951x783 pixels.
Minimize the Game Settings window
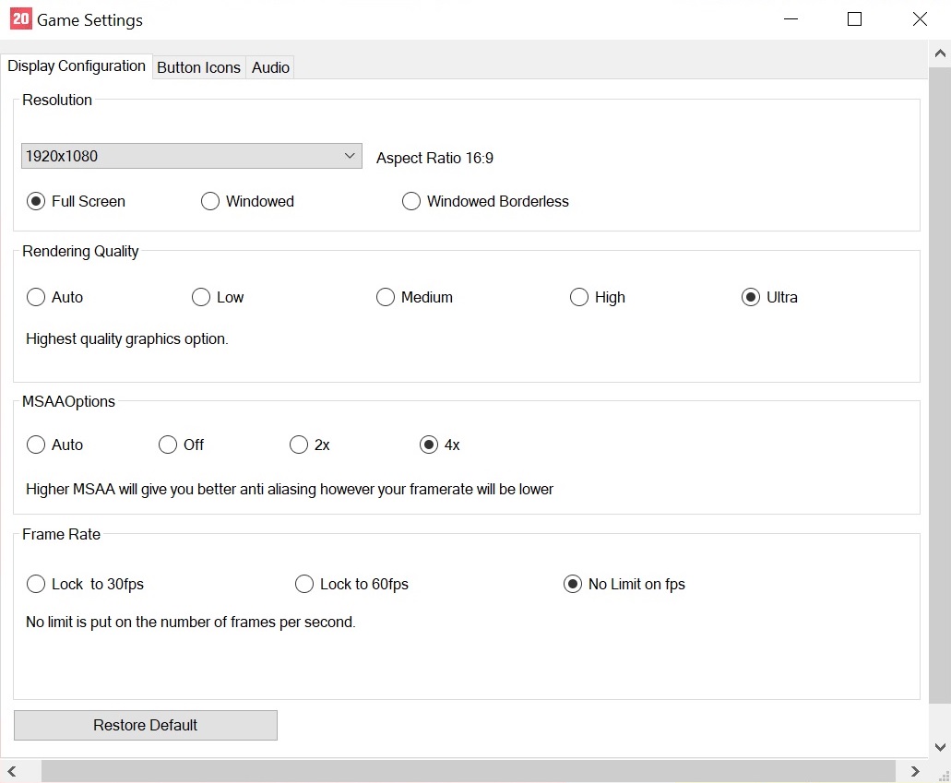tap(791, 19)
